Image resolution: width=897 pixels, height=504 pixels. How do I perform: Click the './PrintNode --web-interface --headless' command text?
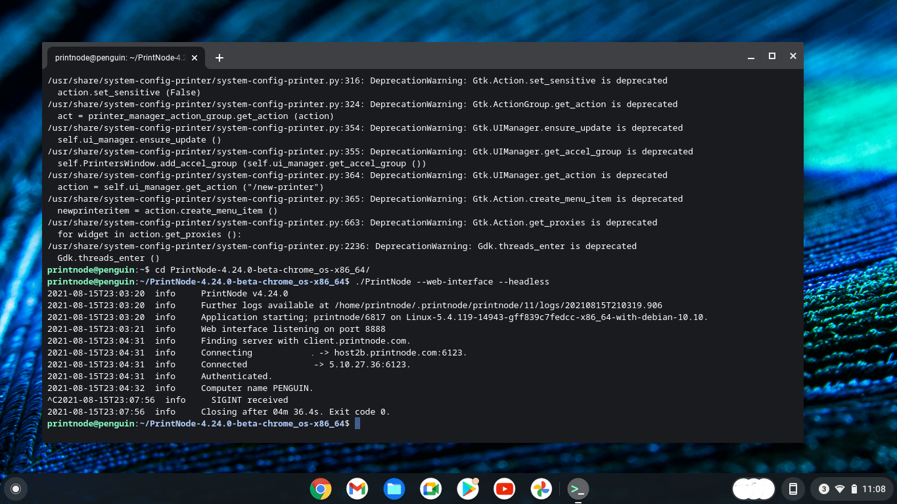coord(452,282)
